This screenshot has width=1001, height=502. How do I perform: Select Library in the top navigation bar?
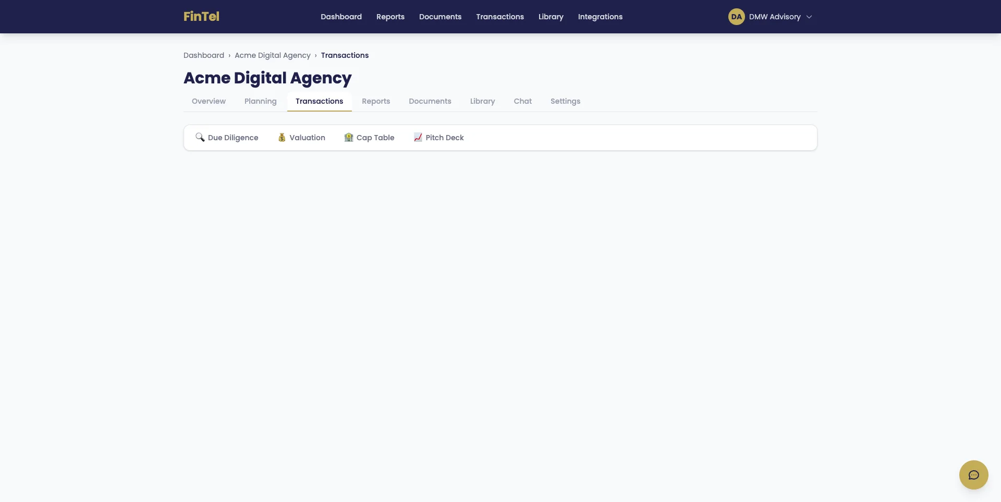551,17
